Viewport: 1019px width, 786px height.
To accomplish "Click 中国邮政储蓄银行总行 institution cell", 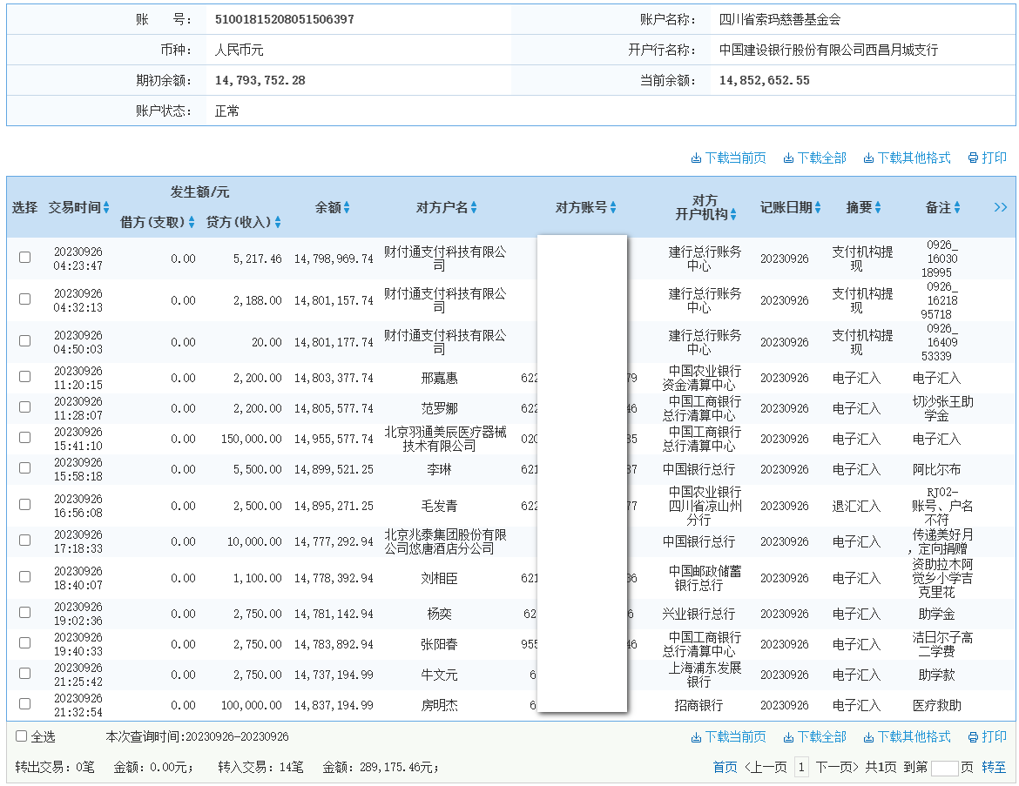I will [x=705, y=578].
